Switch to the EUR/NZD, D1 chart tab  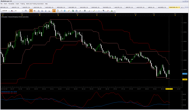[107, 7]
